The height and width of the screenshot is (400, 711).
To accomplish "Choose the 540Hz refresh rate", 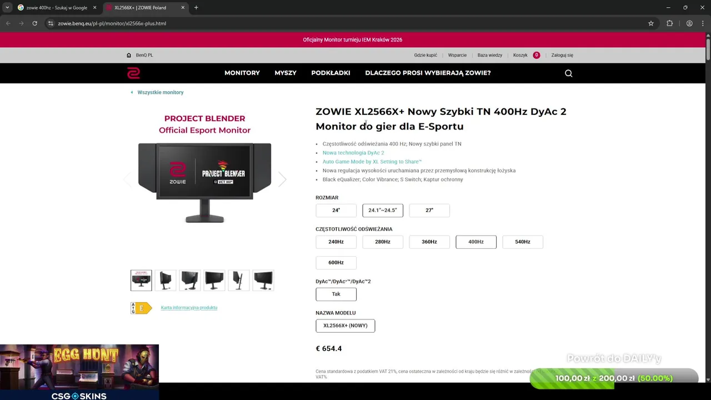I will click(523, 242).
